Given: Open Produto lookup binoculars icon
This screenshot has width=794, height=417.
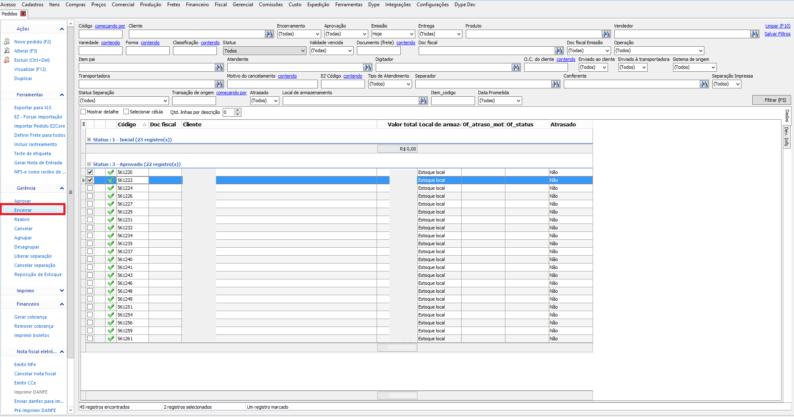Looking at the screenshot, I should (606, 34).
